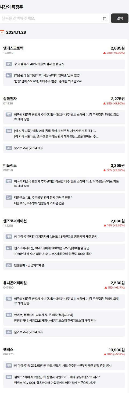
Task: Click the 공시 badge under 핸즈코퍼레이션
Action: pyautogui.click(x=9, y=265)
